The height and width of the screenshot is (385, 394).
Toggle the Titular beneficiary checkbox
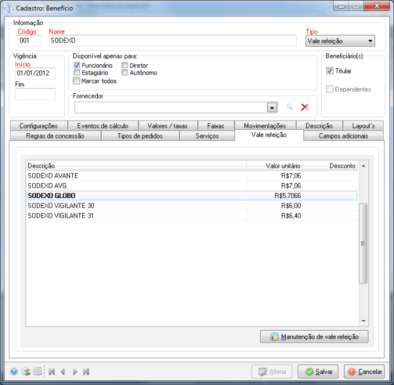tap(330, 71)
